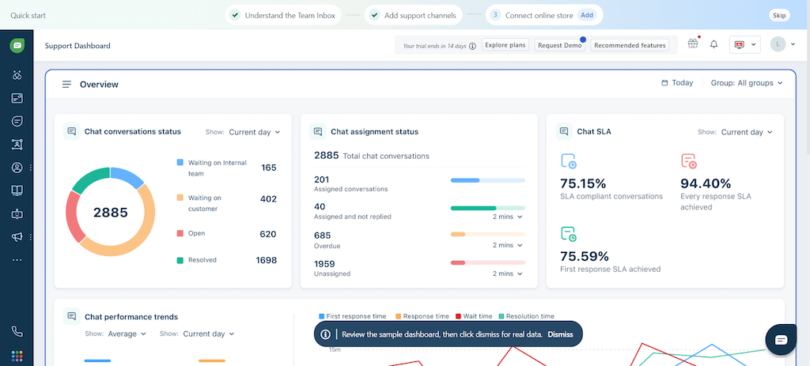
Task: Click the Request Demo button
Action: 559,45
